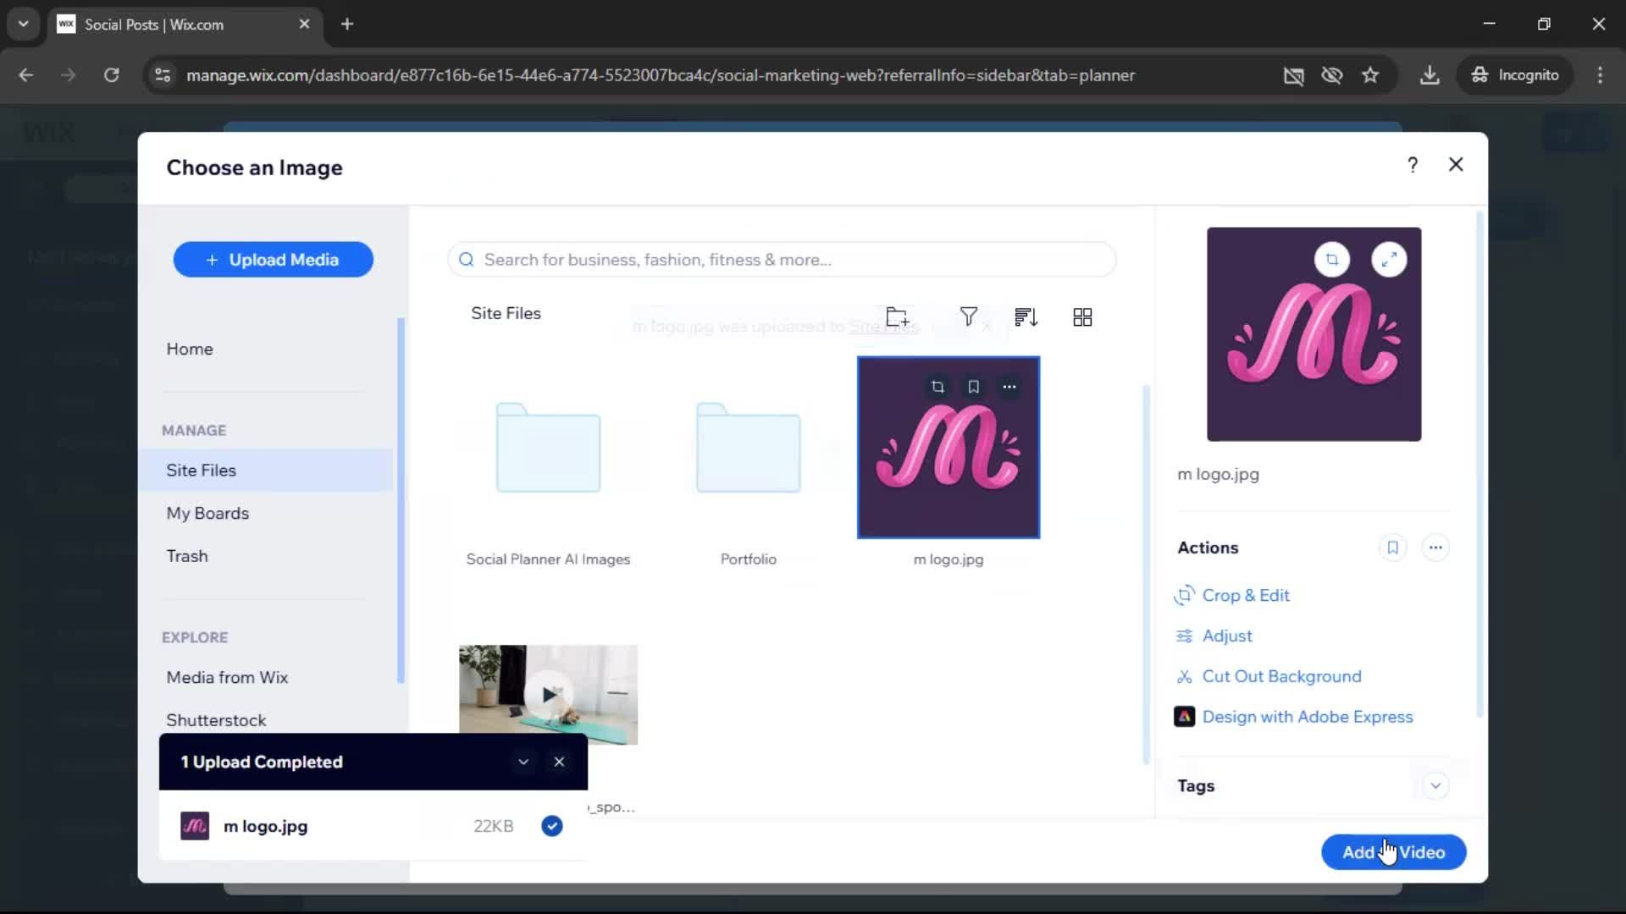Image resolution: width=1626 pixels, height=914 pixels.
Task: Crop icon on m logo.jpg thumbnail
Action: (937, 387)
